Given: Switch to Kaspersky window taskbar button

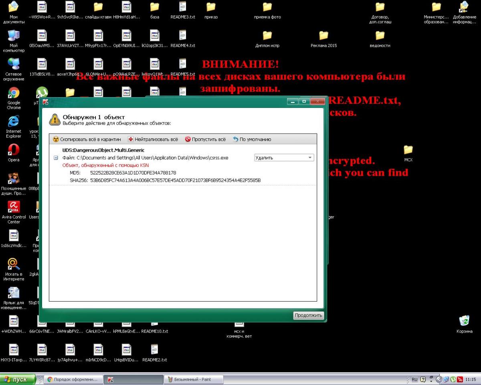Looking at the screenshot, I should (133, 379).
